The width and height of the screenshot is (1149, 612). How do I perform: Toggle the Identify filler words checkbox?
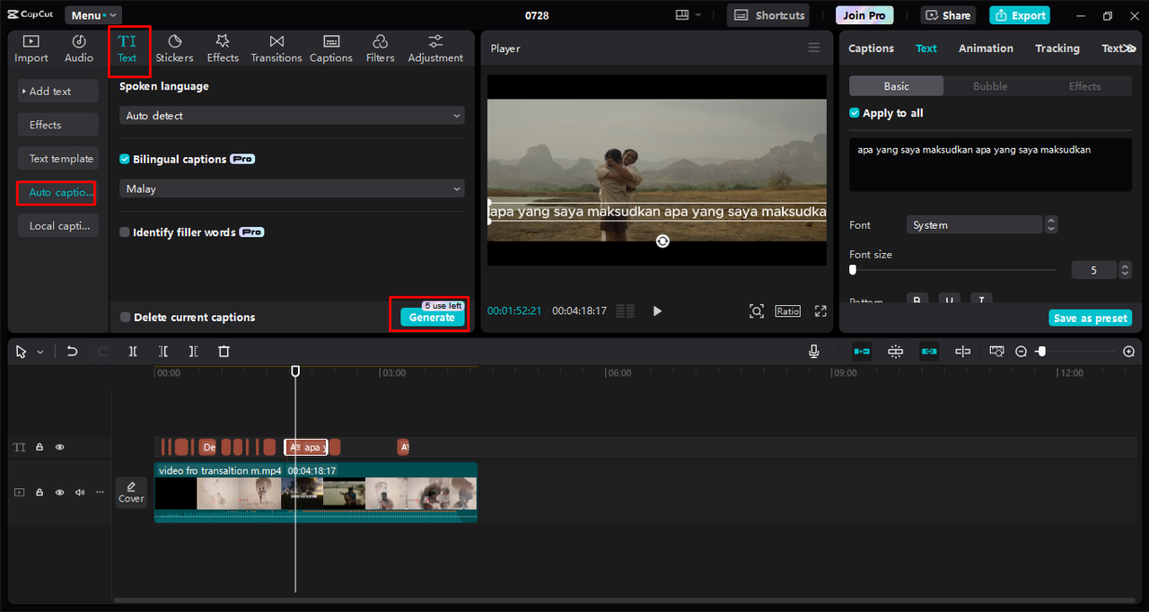[x=125, y=232]
